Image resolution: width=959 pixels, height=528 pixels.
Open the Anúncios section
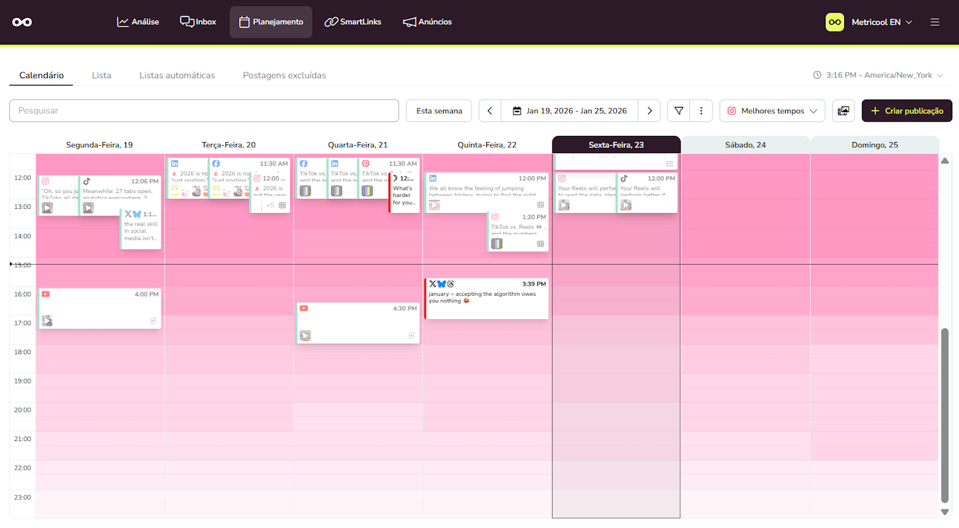coord(427,22)
